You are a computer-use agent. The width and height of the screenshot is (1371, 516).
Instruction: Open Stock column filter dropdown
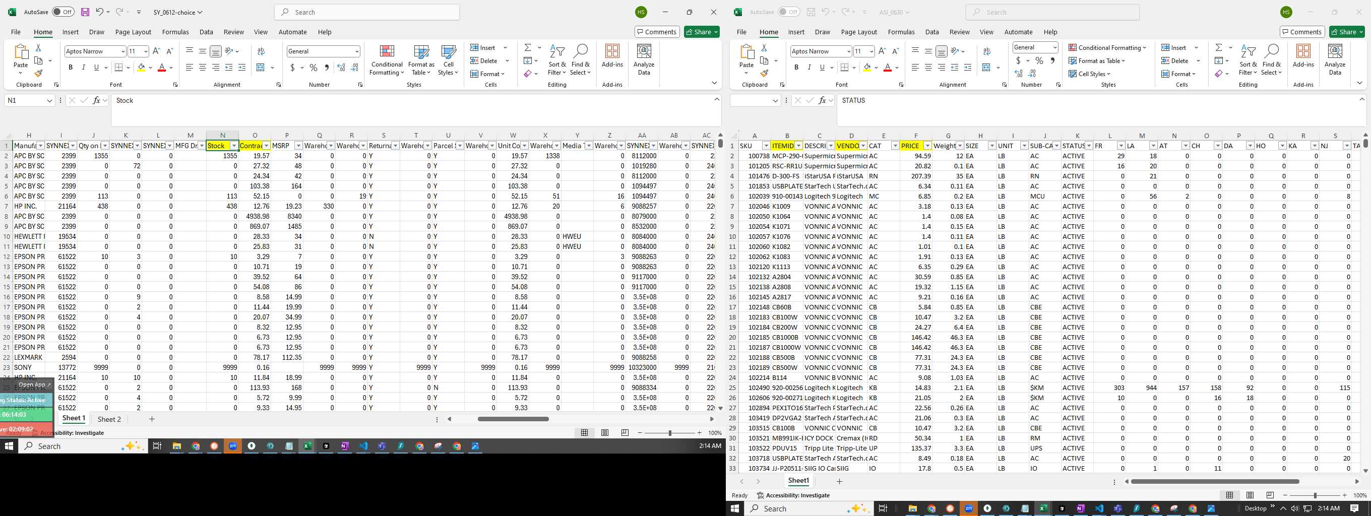[234, 146]
